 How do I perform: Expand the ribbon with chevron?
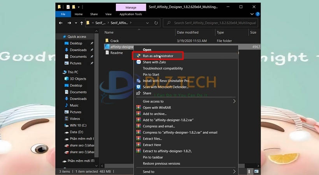point(252,14)
